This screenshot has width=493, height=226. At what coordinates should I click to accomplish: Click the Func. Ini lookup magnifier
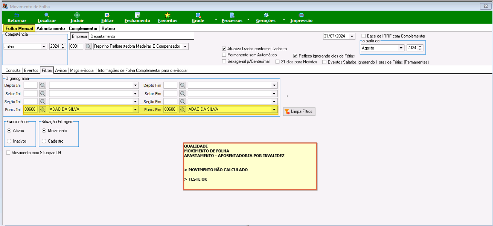(x=43, y=109)
